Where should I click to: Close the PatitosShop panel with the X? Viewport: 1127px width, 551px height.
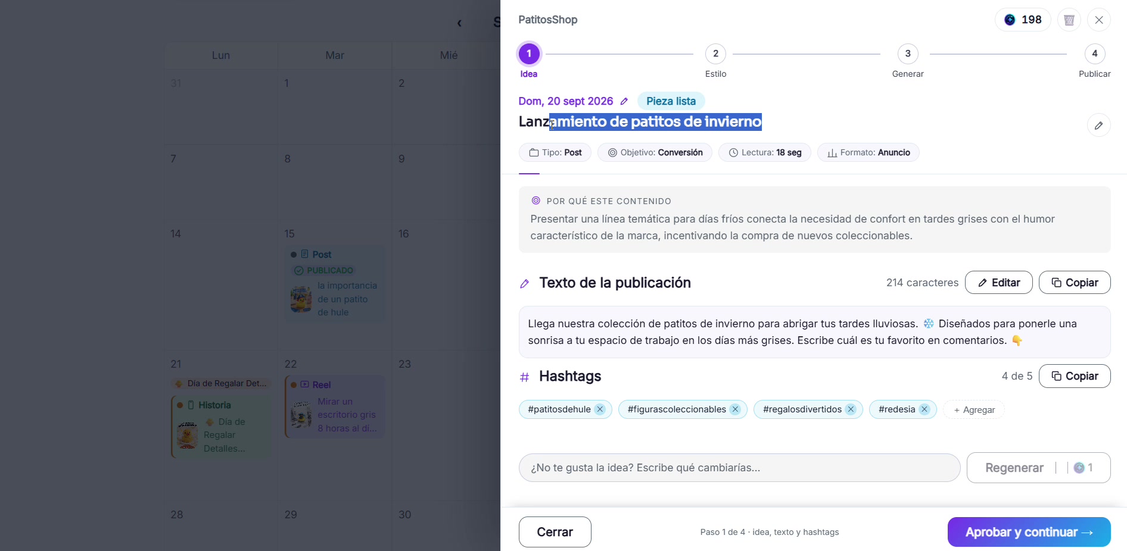tap(1099, 20)
